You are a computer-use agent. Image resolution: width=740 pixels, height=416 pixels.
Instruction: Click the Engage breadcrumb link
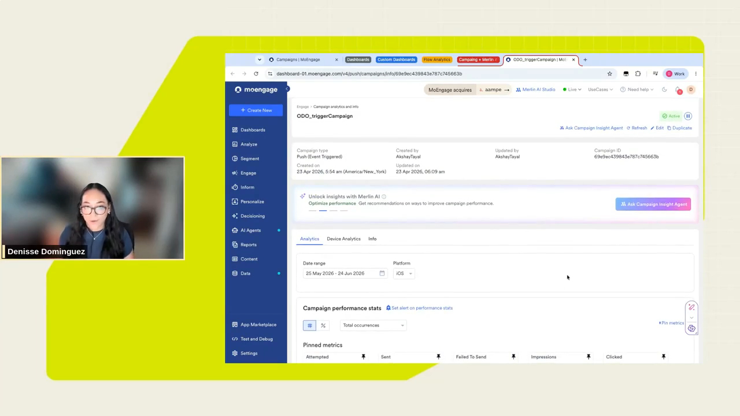pyautogui.click(x=302, y=107)
